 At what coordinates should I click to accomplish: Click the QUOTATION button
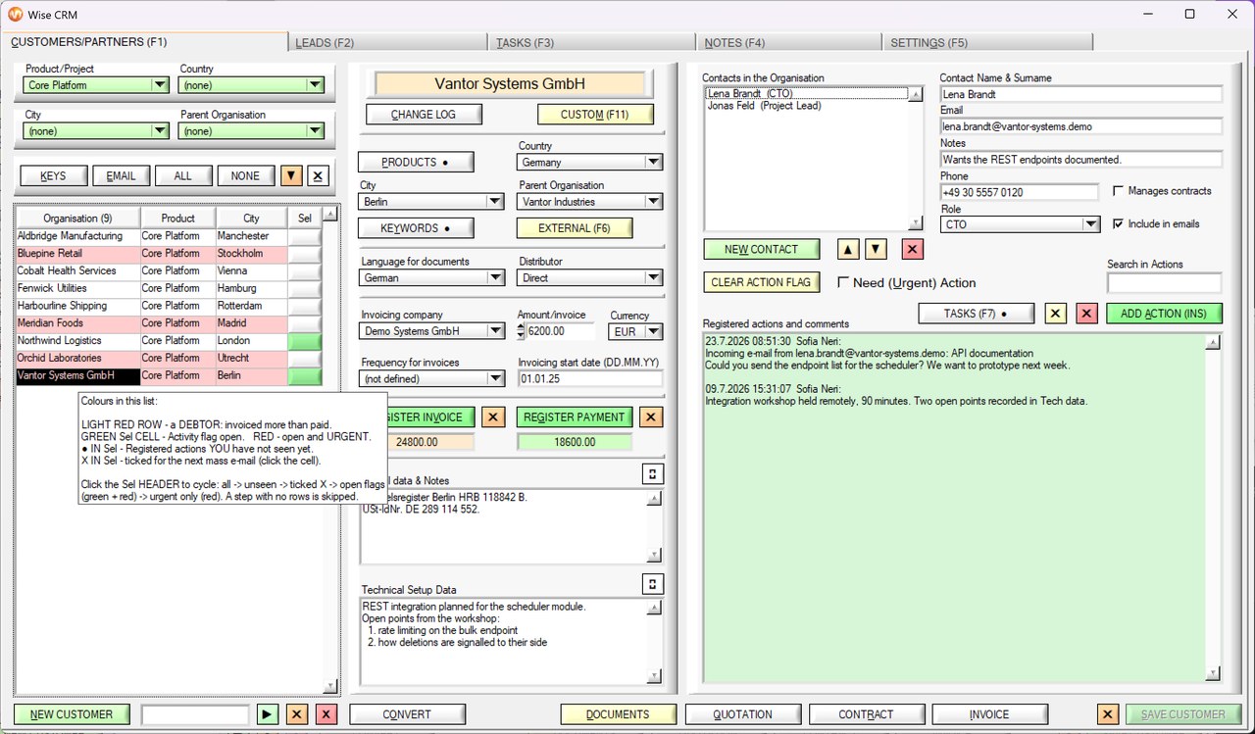(743, 714)
